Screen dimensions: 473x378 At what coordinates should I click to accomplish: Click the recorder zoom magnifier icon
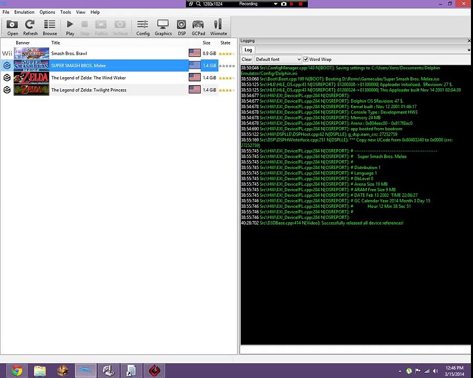198,4
